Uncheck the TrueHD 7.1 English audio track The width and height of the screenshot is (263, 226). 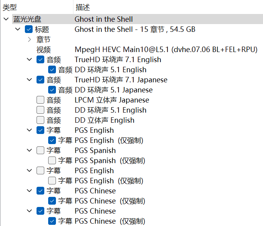[40, 60]
